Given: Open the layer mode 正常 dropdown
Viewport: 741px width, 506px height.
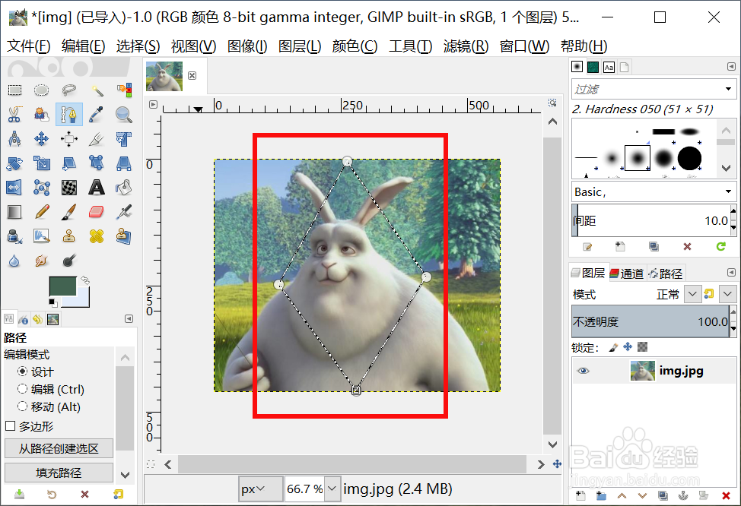Looking at the screenshot, I should [x=692, y=294].
